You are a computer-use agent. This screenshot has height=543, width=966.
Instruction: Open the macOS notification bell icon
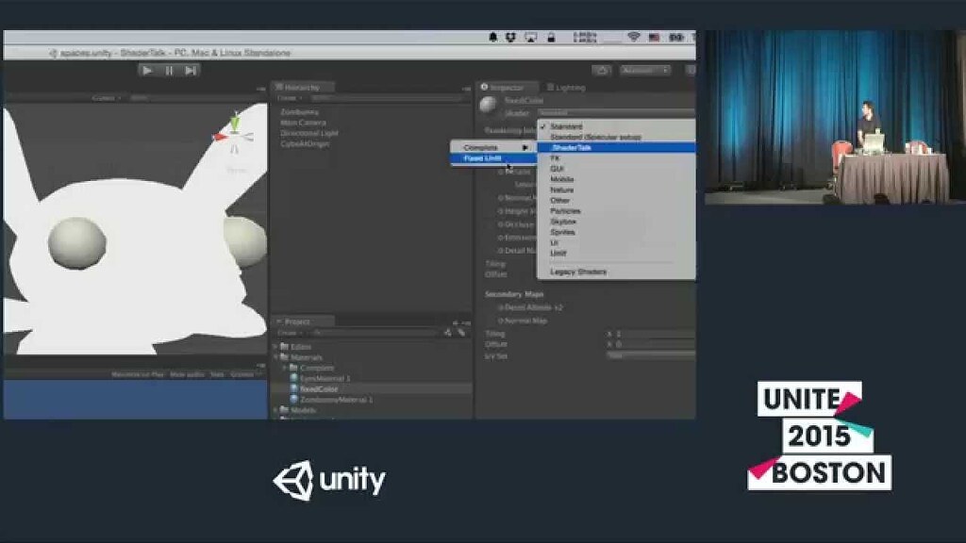point(492,38)
